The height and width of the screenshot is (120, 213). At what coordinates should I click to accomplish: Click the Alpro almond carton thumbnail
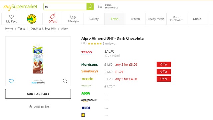click(38, 59)
